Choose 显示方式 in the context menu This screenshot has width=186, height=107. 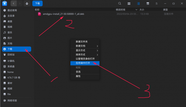point(85,50)
